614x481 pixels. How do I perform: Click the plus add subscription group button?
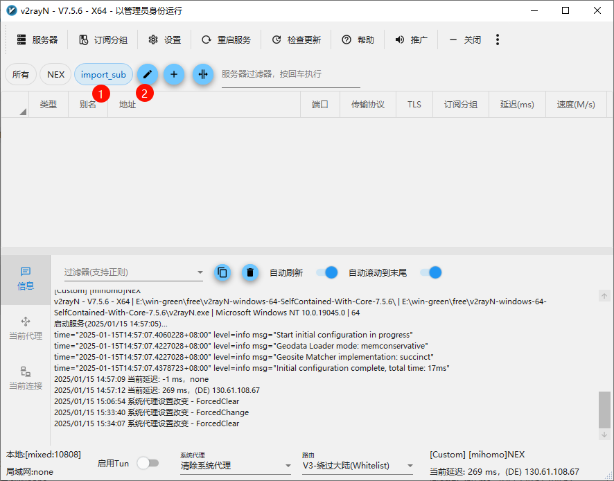[x=174, y=75]
